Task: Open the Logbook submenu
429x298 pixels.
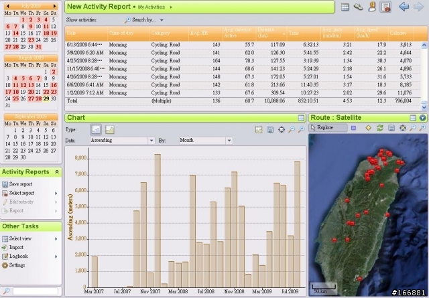Action: [x=56, y=256]
